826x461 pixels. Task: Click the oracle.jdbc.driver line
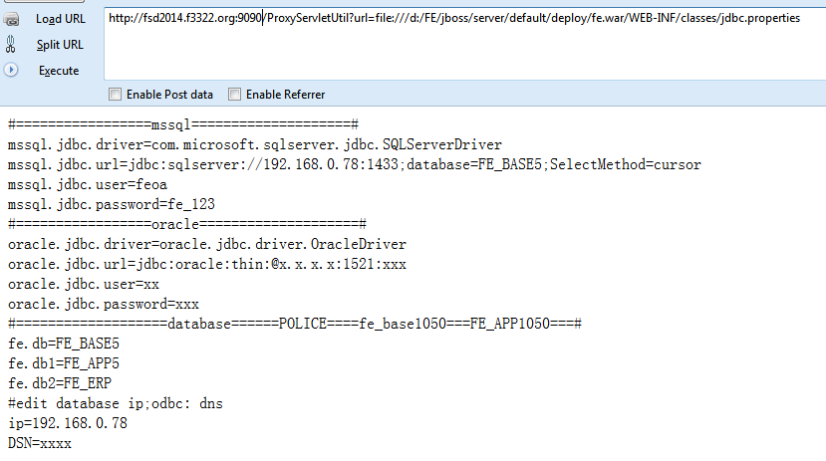point(207,244)
